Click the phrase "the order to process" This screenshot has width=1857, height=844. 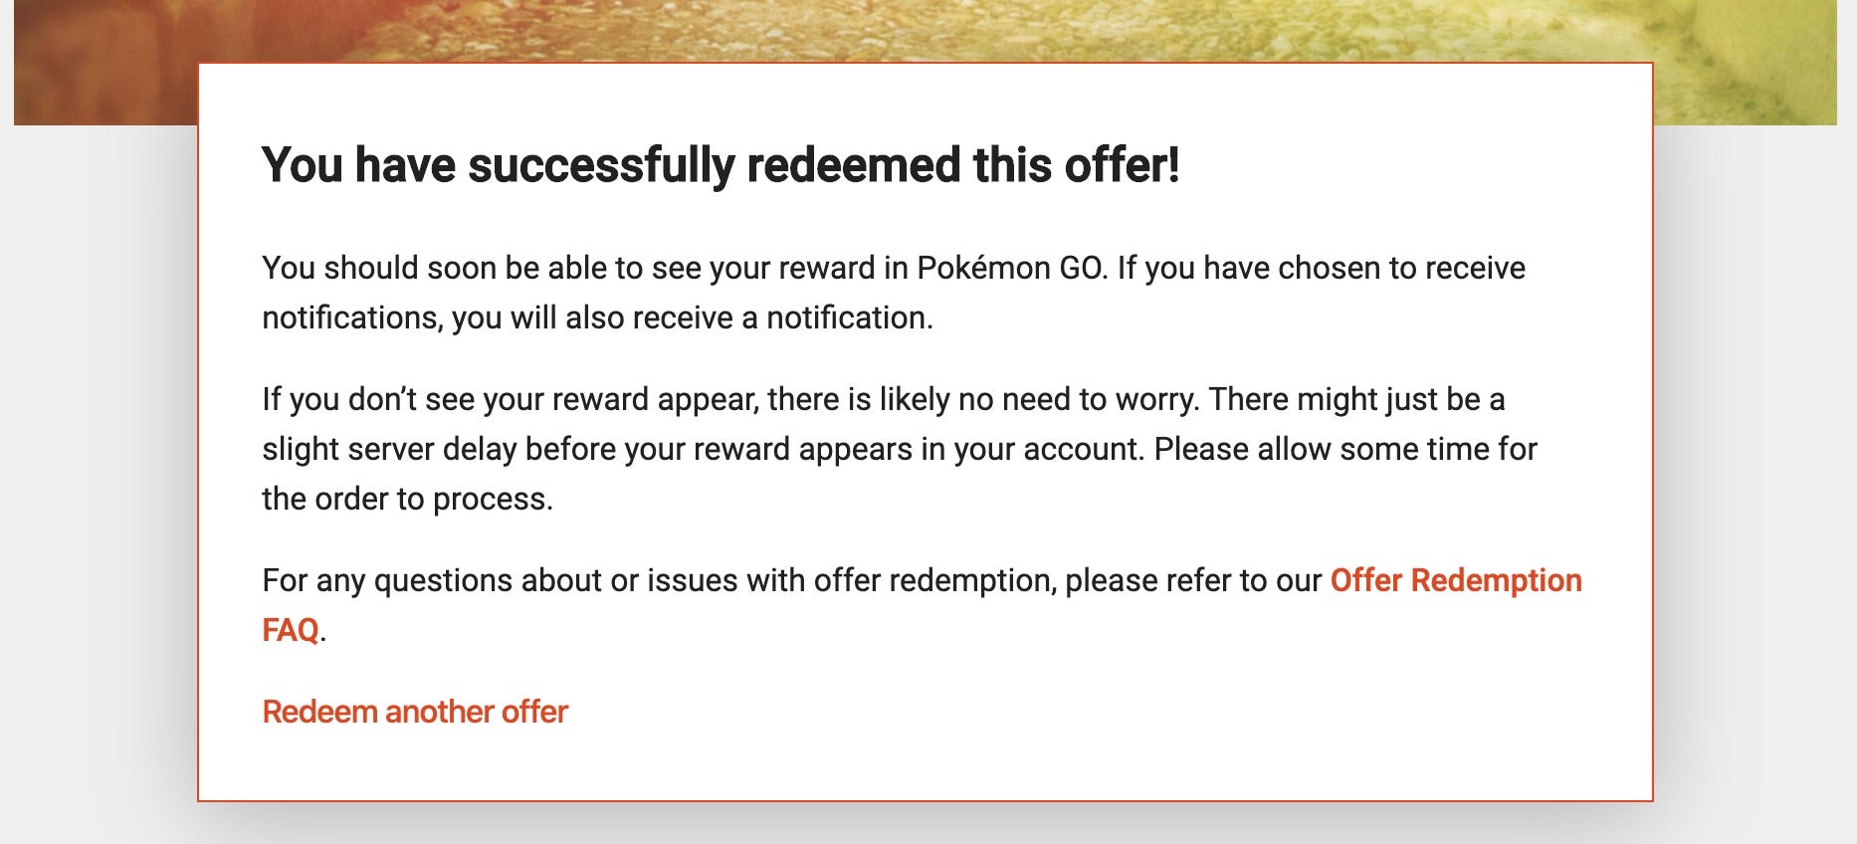[405, 499]
